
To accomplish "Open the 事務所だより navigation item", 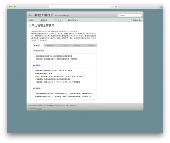I will point(73,20).
